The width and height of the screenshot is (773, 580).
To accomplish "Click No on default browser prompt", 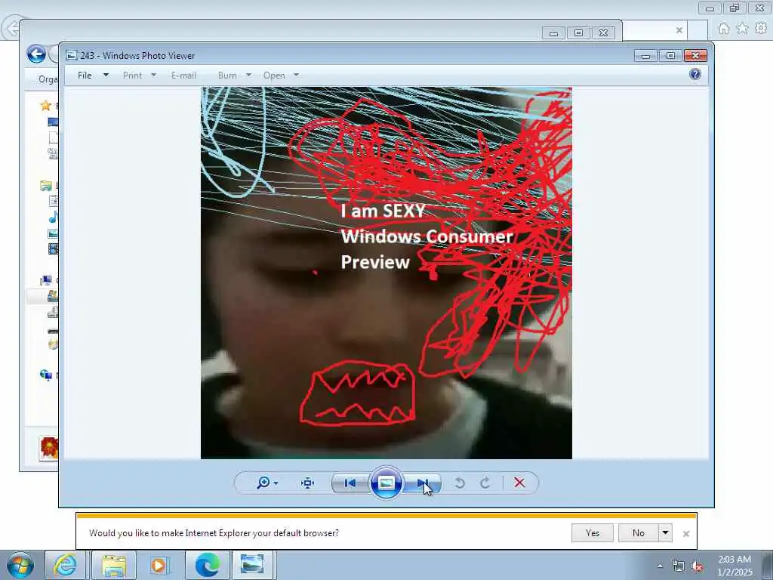I will point(639,533).
